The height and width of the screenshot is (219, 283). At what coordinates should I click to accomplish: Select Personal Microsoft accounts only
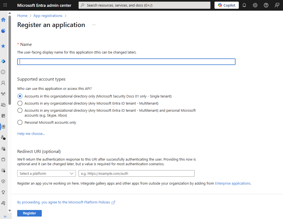(x=20, y=122)
